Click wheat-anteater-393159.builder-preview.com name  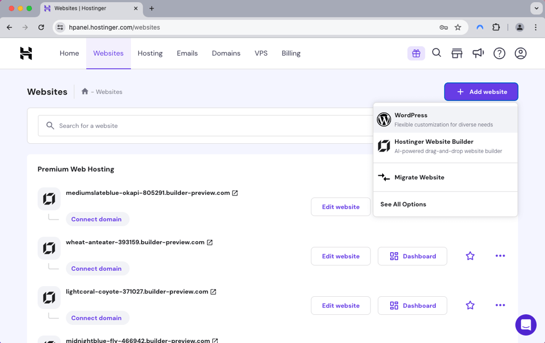click(135, 242)
